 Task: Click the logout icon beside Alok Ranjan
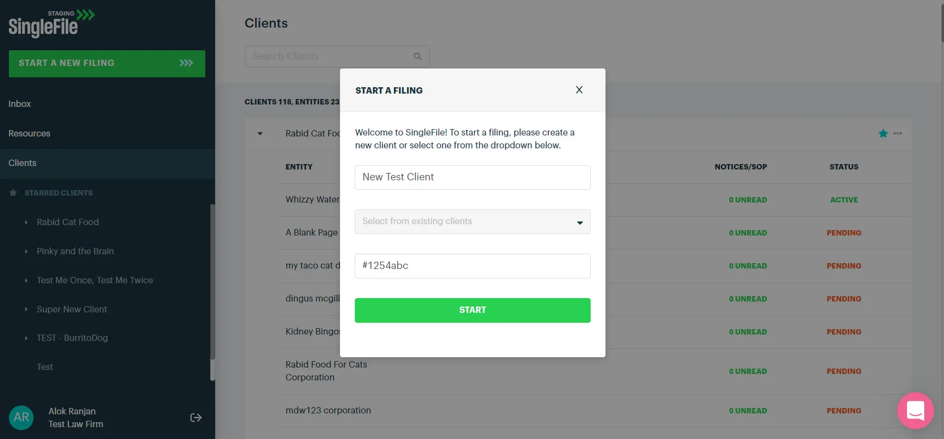tap(196, 418)
